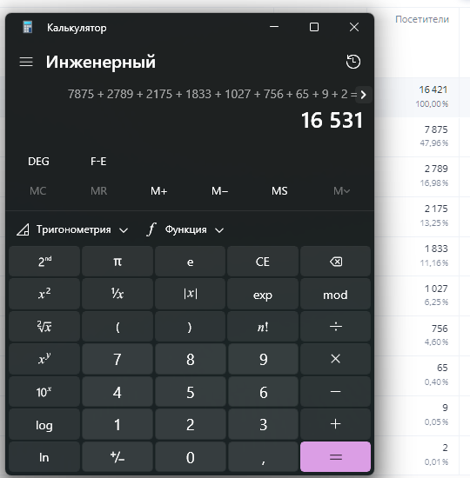Maximize the Калькулятор window

(x=314, y=27)
